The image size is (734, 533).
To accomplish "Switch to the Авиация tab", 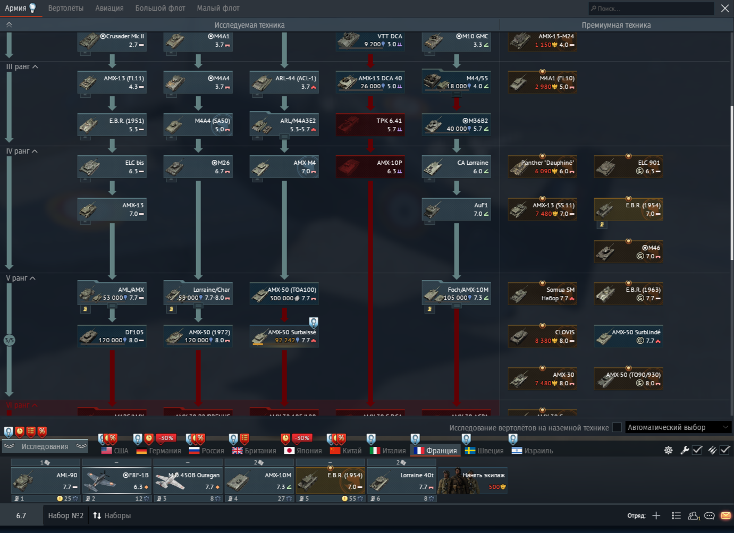I will point(109,8).
